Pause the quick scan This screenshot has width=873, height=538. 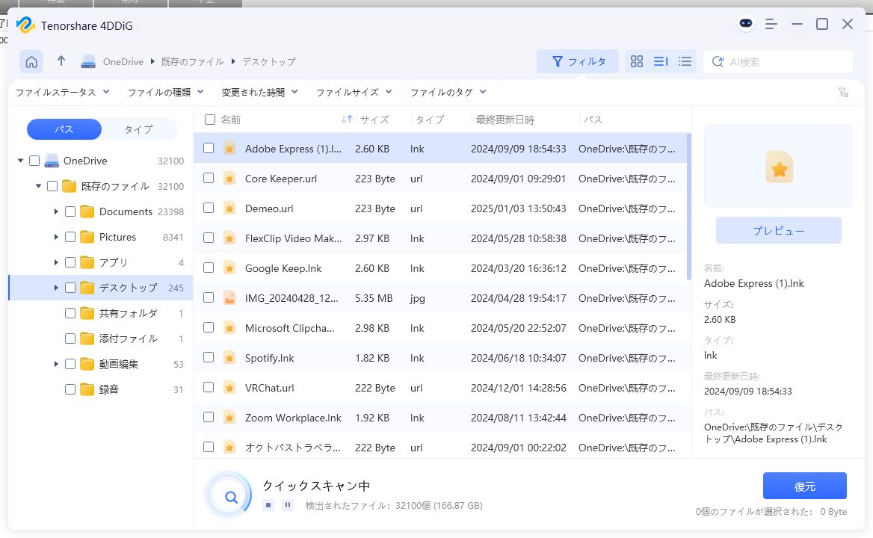pyautogui.click(x=288, y=505)
